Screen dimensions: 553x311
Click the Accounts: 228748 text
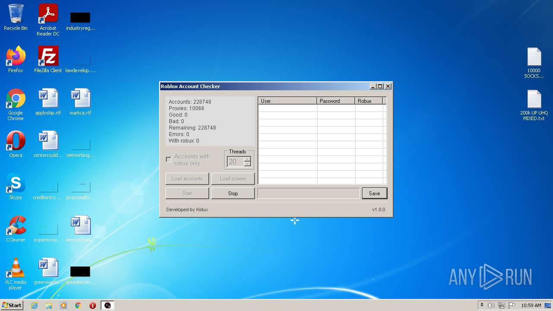190,102
